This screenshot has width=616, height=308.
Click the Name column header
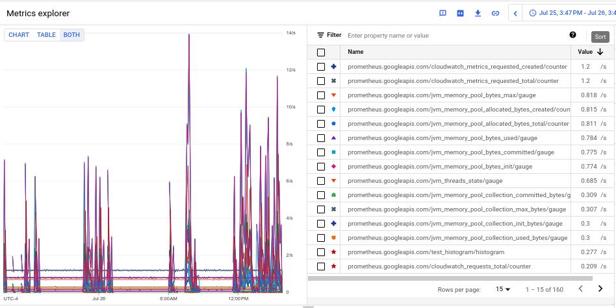(x=355, y=52)
